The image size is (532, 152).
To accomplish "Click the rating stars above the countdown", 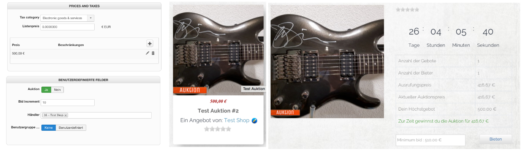I will [x=407, y=10].
